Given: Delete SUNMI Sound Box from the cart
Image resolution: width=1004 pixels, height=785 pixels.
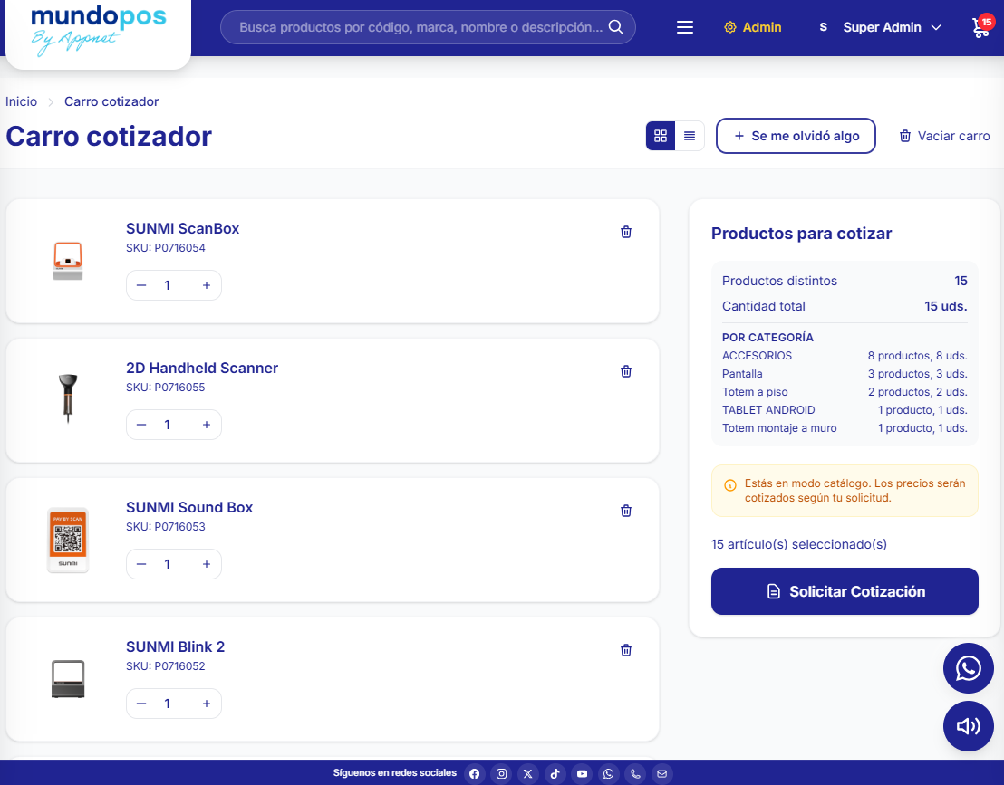Looking at the screenshot, I should coord(626,511).
